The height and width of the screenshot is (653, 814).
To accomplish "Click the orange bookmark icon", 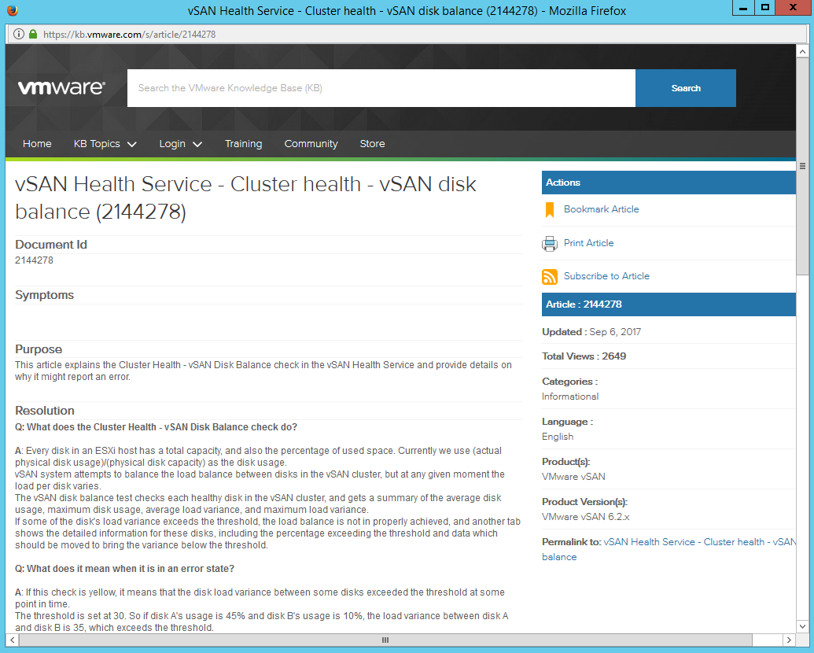I will [x=549, y=210].
